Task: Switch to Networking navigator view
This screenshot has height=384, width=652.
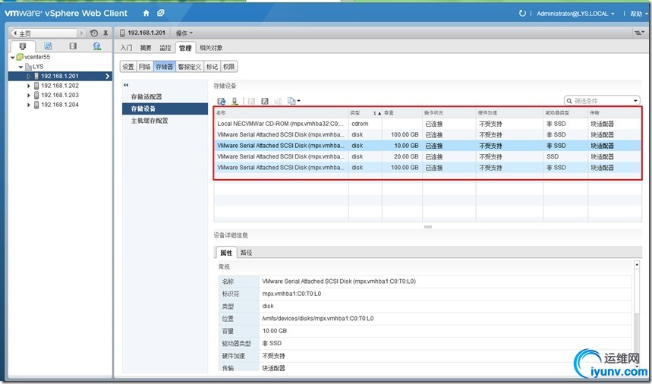Action: click(x=97, y=46)
